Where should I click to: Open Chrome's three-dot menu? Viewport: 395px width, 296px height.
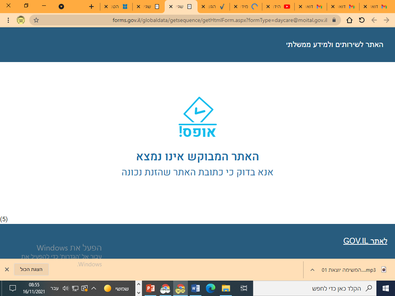(x=8, y=20)
